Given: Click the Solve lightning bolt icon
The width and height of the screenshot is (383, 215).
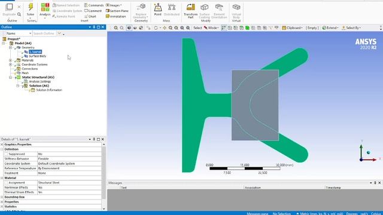Looking at the screenshot, I should click(x=31, y=7).
